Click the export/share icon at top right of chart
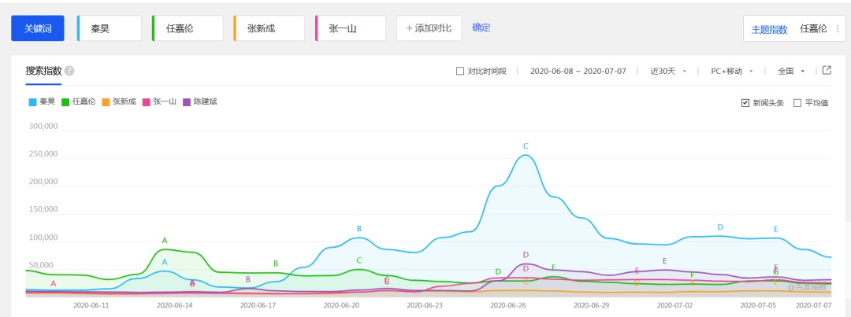 [827, 70]
